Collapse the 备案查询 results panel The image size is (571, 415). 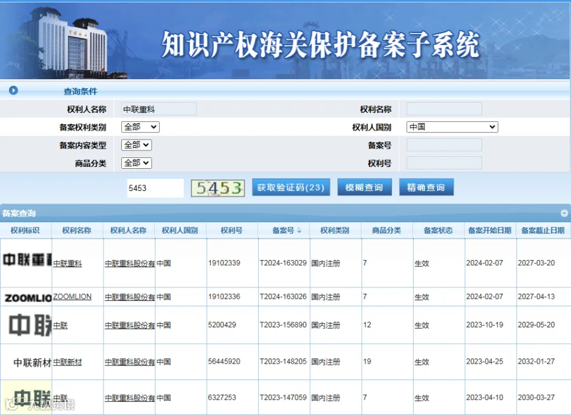tap(565, 213)
